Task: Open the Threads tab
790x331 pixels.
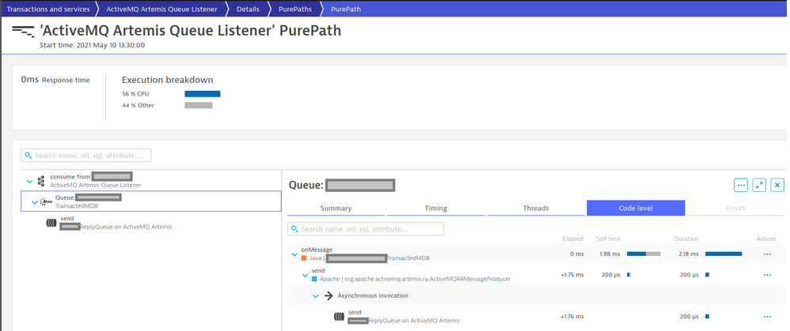Action: 535,209
